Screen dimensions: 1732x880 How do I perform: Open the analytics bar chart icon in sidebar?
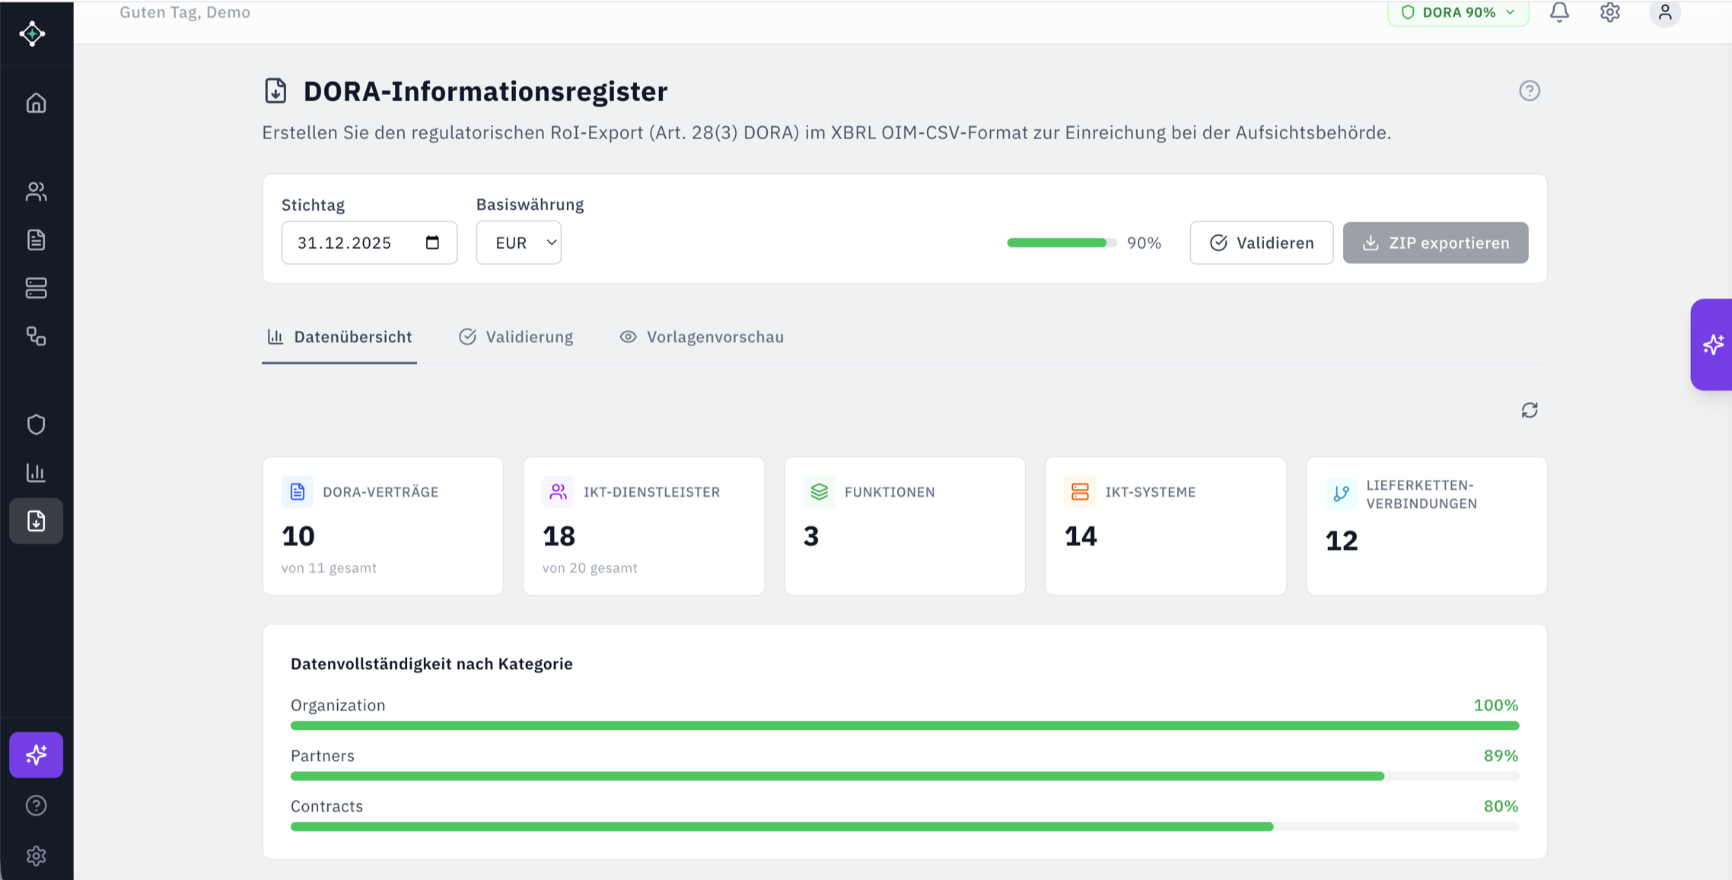pyautogui.click(x=36, y=472)
